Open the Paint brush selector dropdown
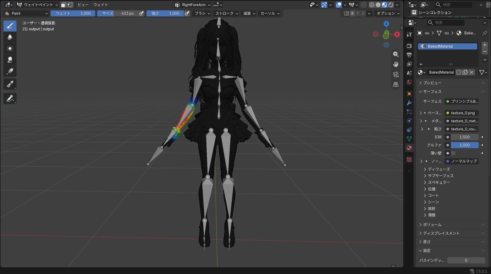The image size is (491, 274). click(x=26, y=13)
